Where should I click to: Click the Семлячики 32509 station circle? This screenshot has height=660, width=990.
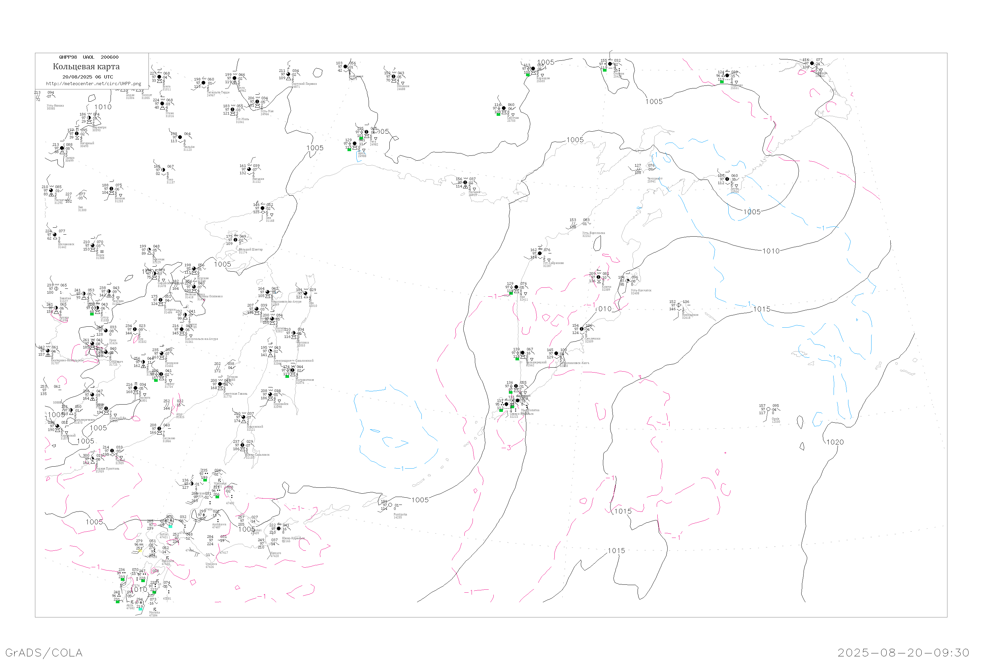tap(582, 329)
